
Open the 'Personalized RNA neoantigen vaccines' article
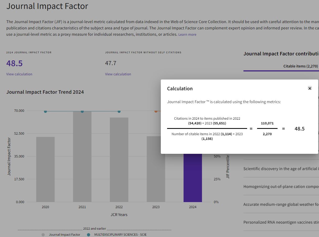pyautogui.click(x=281, y=222)
